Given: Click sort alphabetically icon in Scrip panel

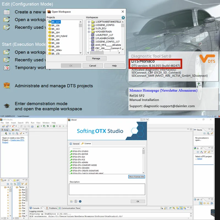Looking at the screenshot, I should (17, 133).
